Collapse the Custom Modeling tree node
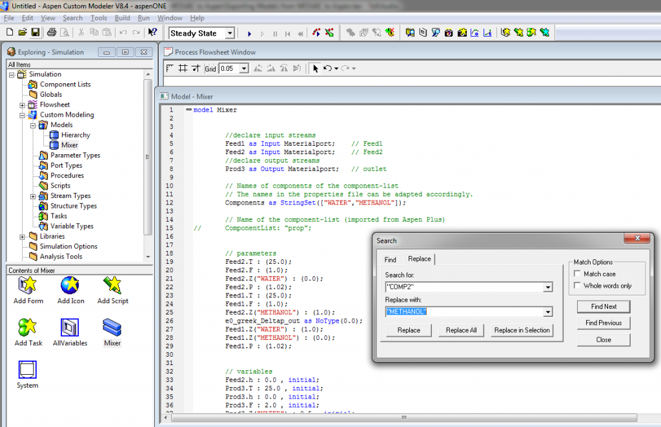The height and width of the screenshot is (427, 661). (x=22, y=114)
